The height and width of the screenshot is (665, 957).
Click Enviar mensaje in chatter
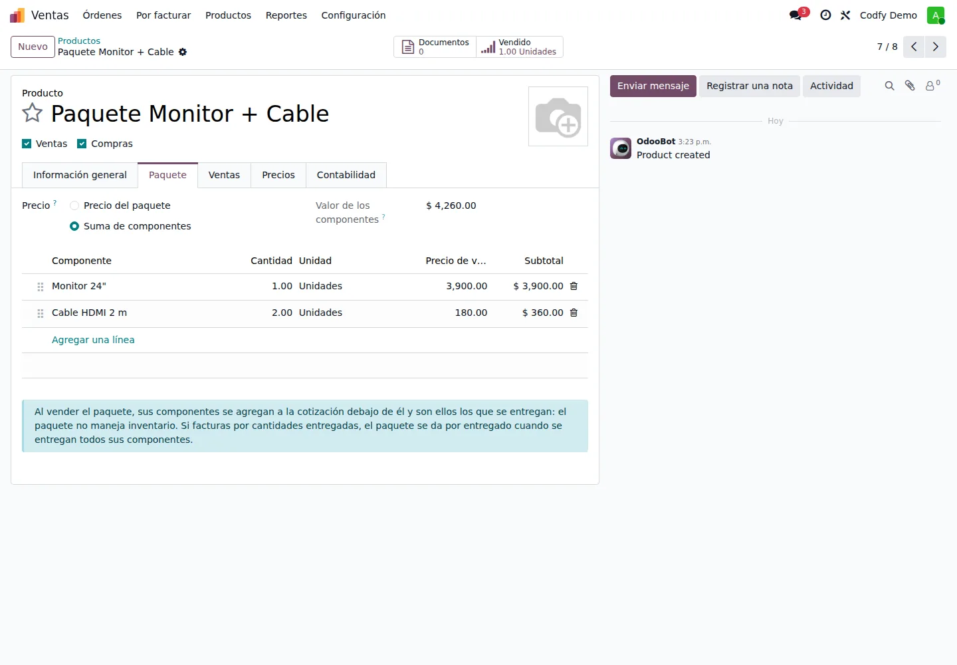pyautogui.click(x=653, y=86)
